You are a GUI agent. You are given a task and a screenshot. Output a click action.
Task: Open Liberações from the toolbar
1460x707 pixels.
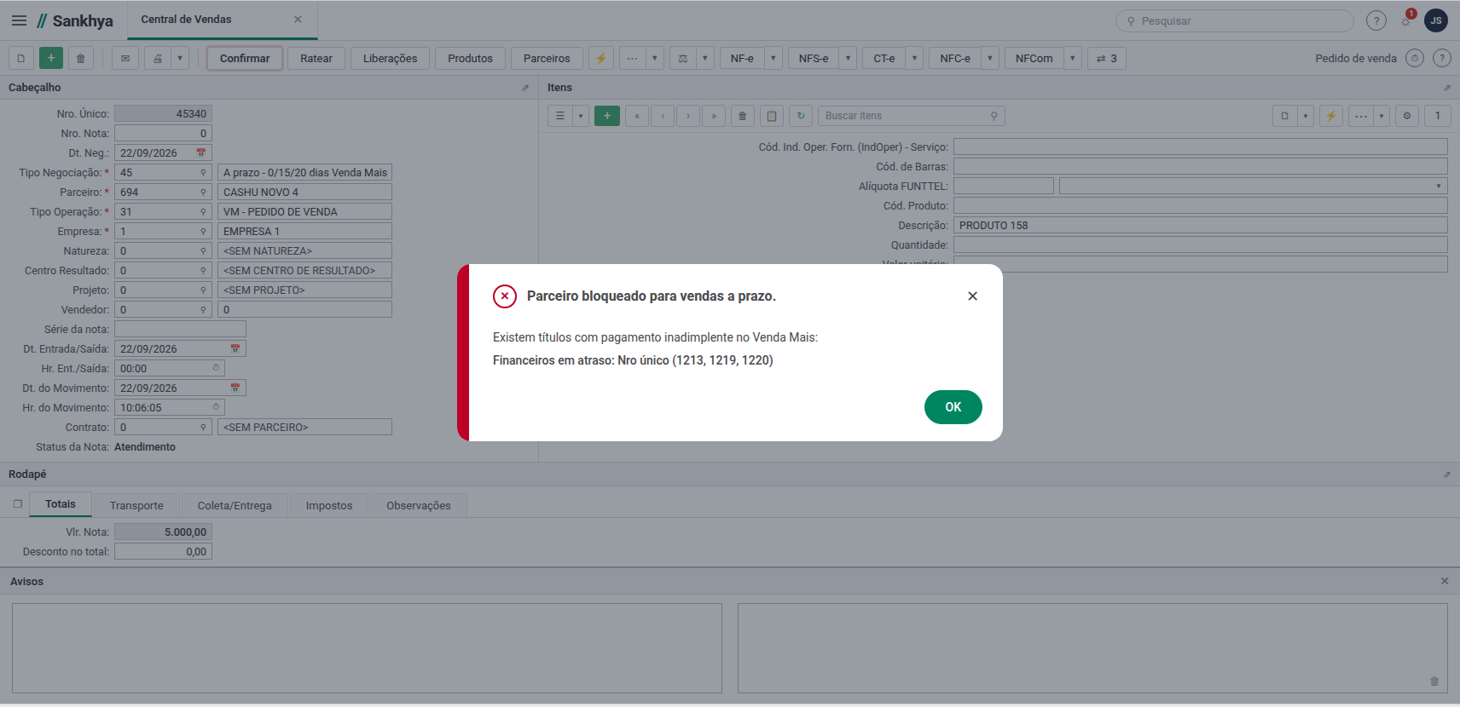tap(391, 58)
